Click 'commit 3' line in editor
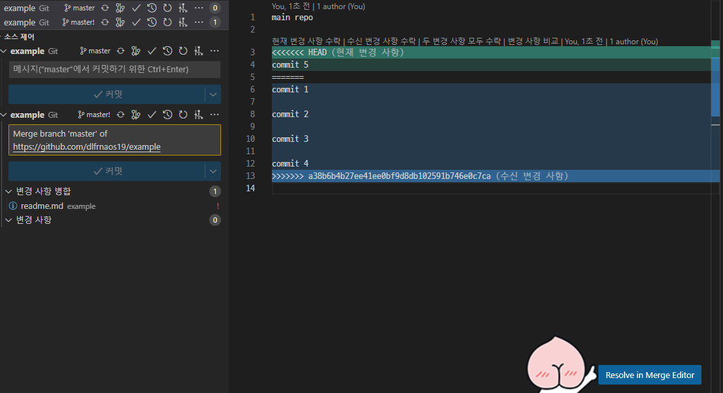 click(290, 139)
